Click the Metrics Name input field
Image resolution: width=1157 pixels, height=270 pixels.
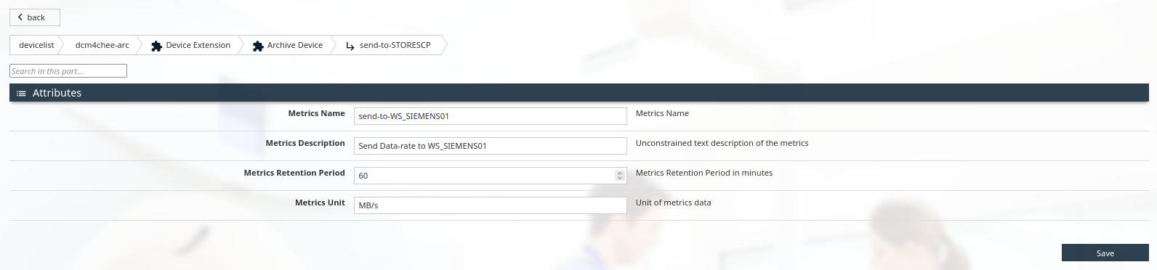click(491, 116)
